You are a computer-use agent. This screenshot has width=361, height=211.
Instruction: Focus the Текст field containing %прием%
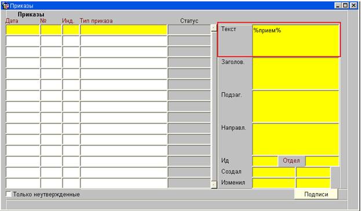296,41
